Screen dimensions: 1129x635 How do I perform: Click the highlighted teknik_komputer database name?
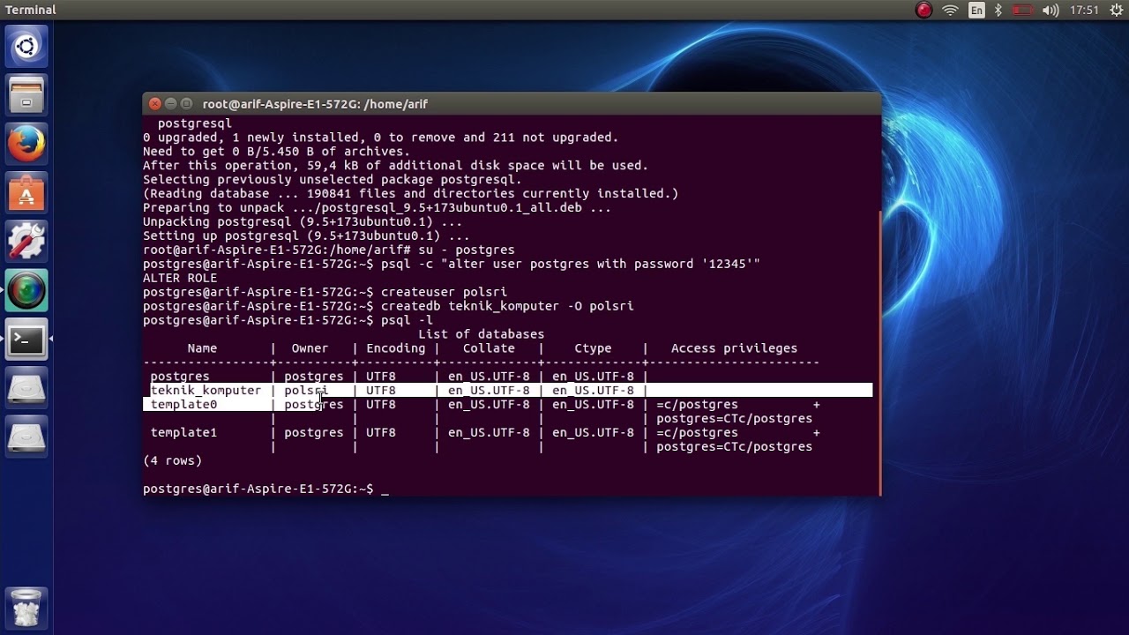[206, 391]
